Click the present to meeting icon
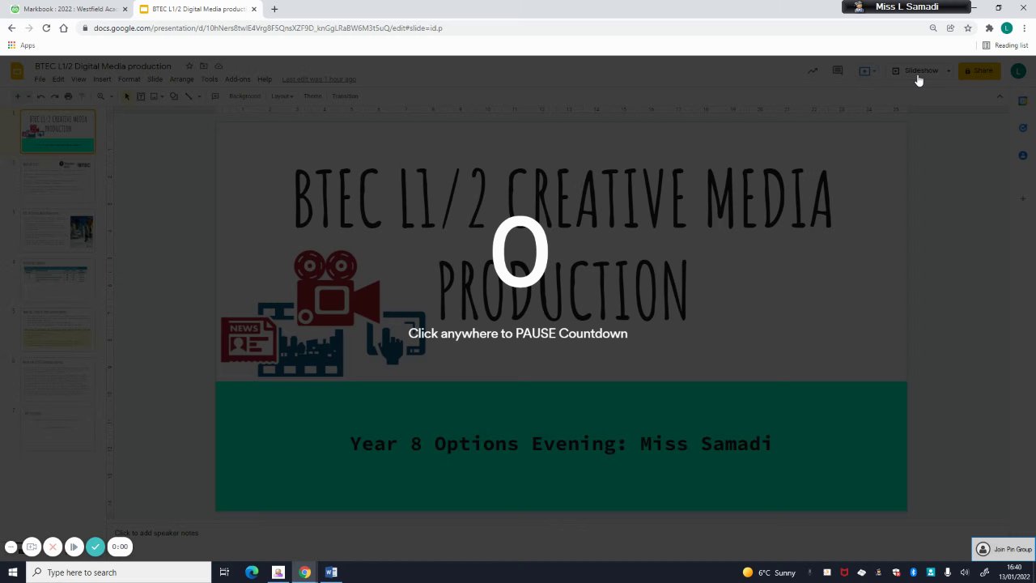The width and height of the screenshot is (1036, 583). pos(864,70)
